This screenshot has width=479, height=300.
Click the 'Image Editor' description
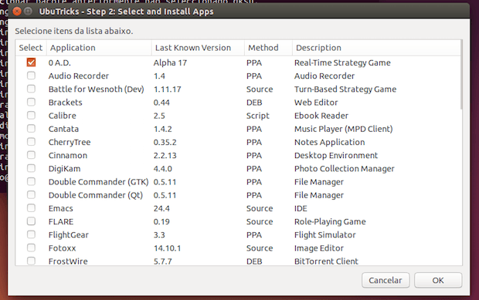(x=319, y=248)
